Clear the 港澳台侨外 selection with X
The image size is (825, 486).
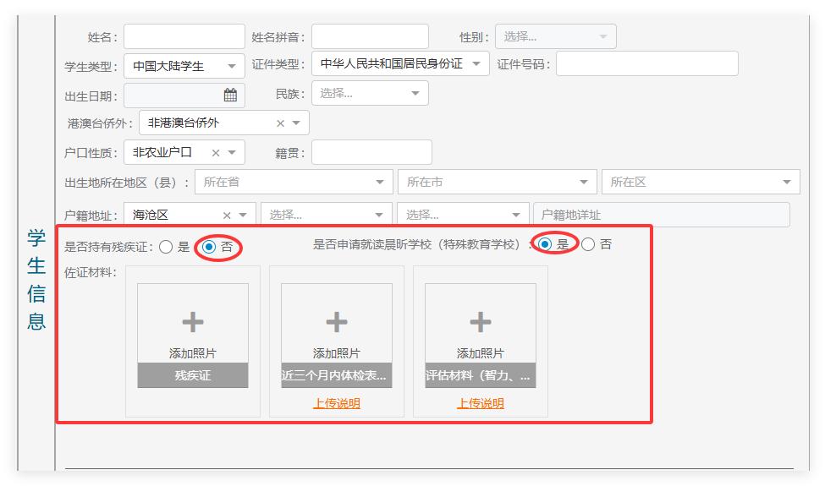(280, 123)
